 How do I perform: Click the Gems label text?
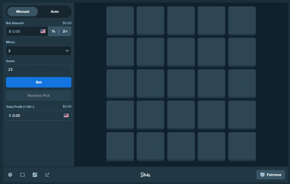[10, 61]
